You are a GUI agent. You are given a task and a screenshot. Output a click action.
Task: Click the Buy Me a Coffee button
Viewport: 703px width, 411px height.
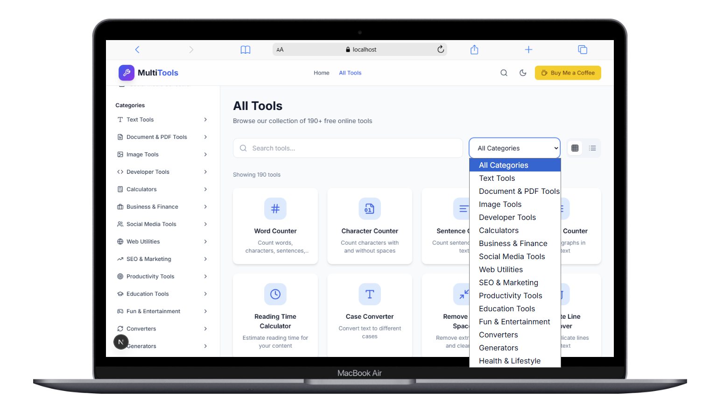568,73
